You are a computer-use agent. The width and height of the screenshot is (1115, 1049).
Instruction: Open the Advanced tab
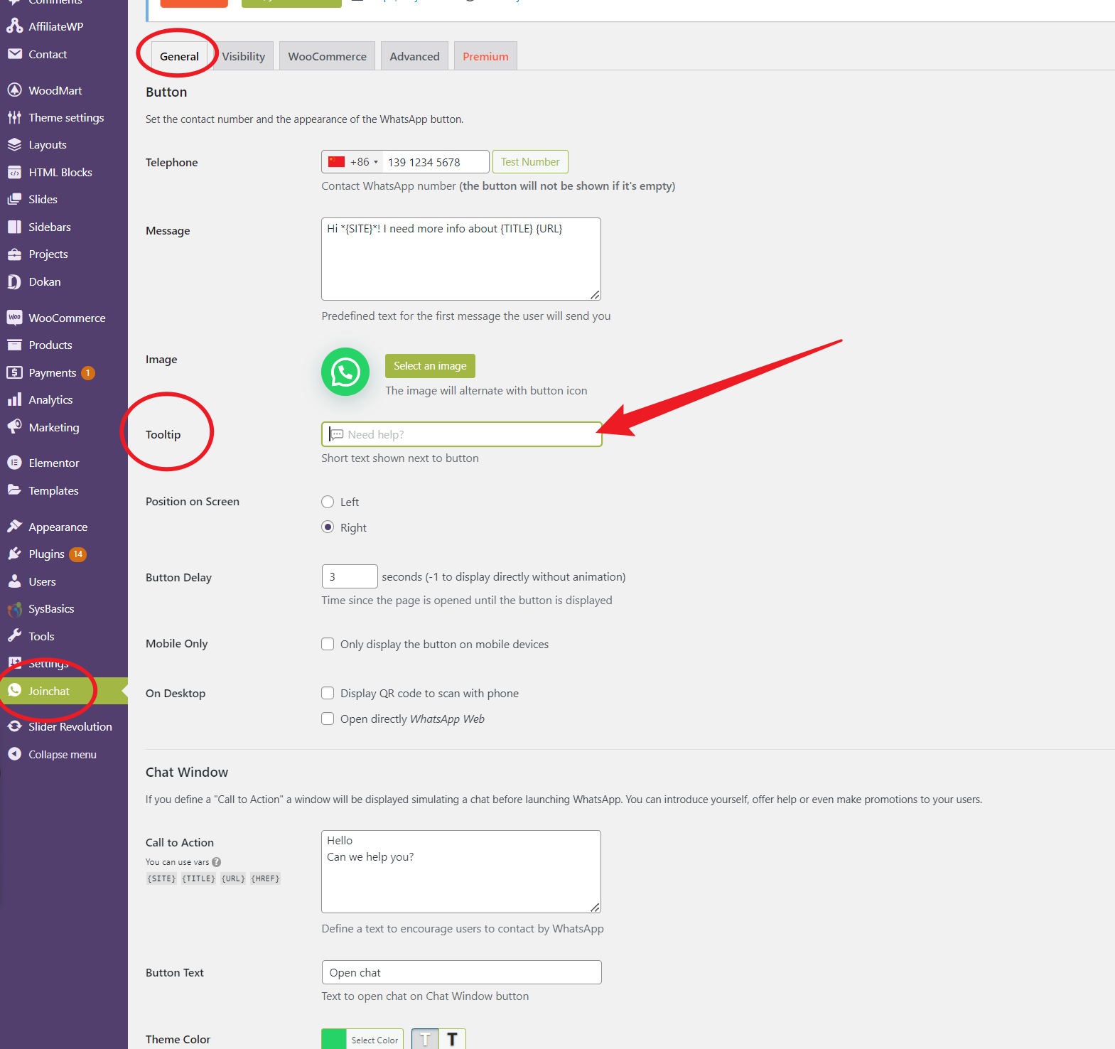pyautogui.click(x=414, y=56)
